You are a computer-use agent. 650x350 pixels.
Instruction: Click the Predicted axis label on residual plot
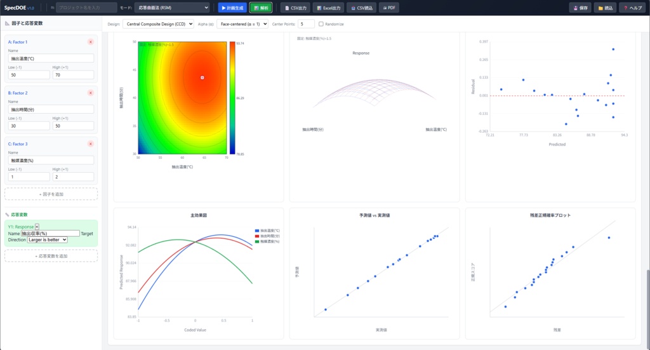tap(557, 144)
